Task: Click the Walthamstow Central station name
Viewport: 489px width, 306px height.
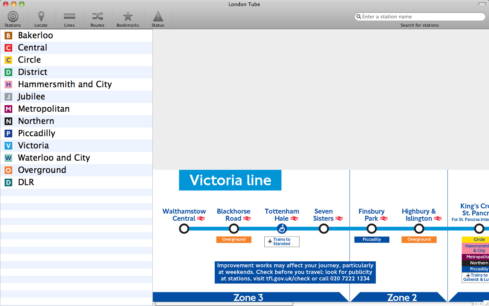Action: click(x=184, y=215)
